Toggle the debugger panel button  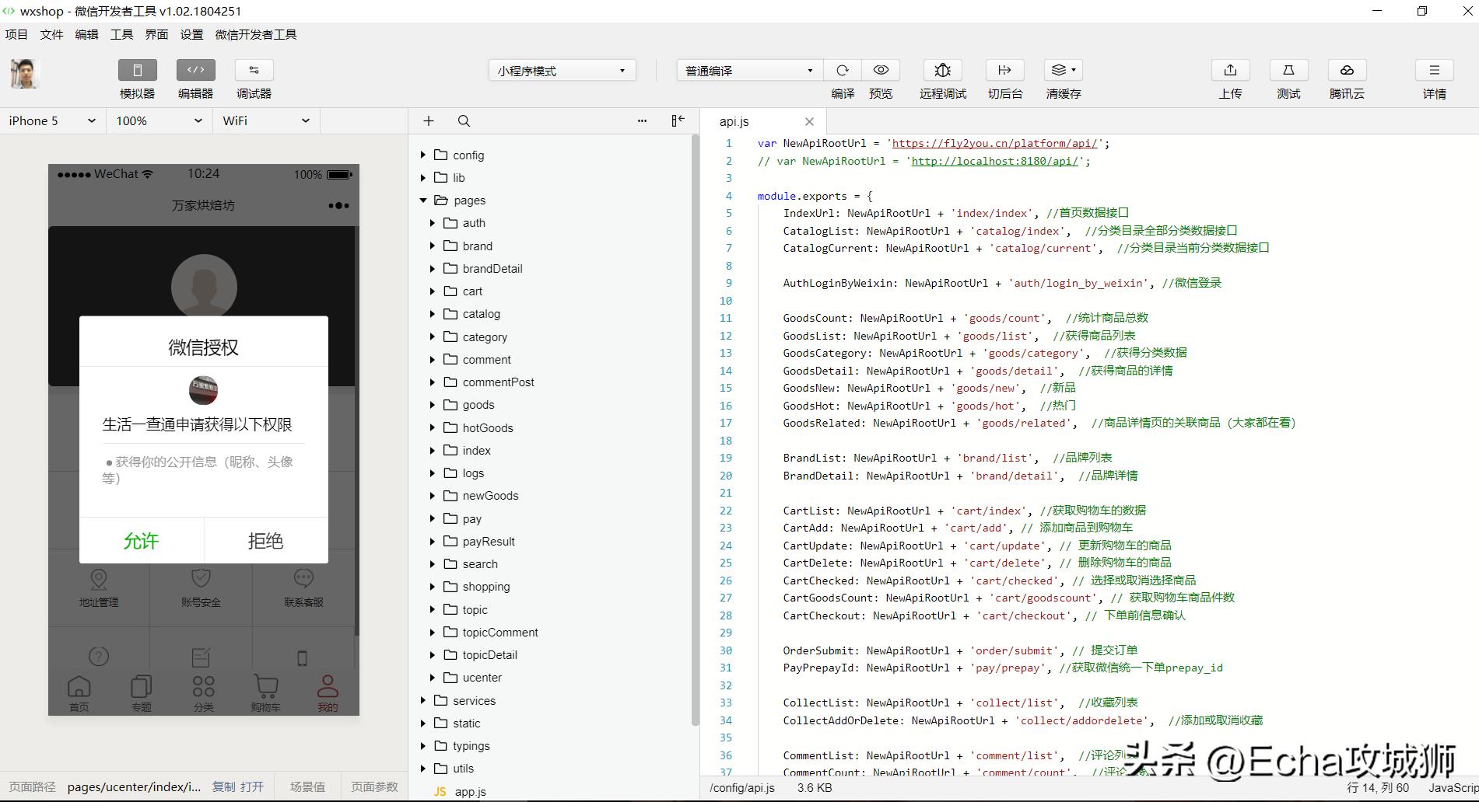[x=254, y=70]
